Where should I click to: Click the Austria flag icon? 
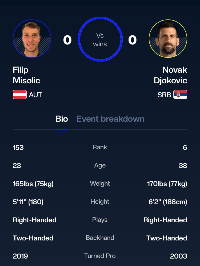click(20, 95)
